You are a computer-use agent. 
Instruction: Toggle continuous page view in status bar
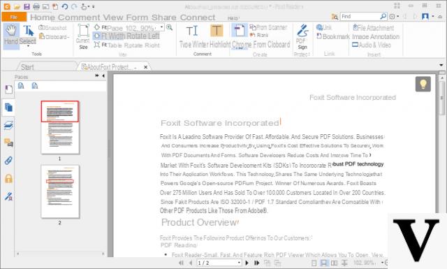pyautogui.click(x=324, y=263)
